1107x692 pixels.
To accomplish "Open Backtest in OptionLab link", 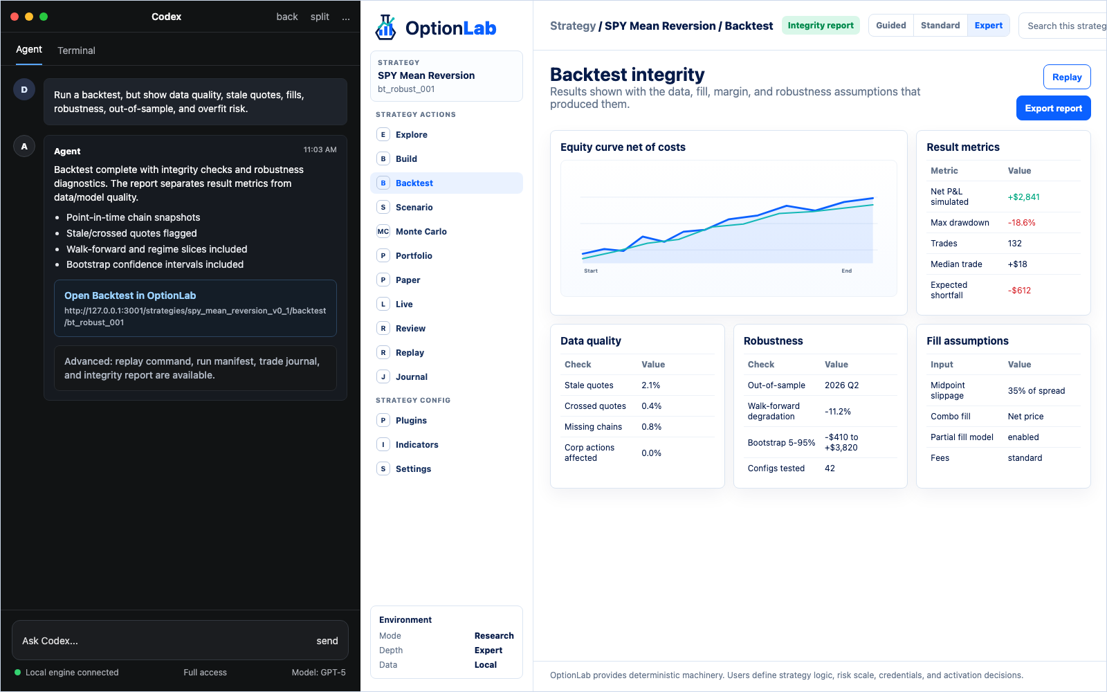I will [195, 308].
